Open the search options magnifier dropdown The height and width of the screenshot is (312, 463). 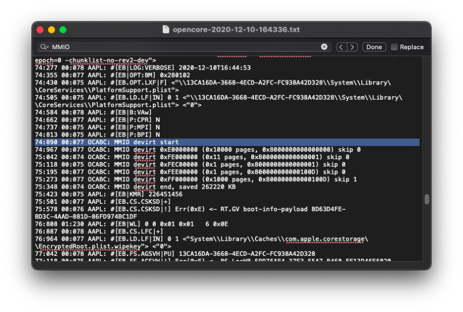[x=45, y=47]
